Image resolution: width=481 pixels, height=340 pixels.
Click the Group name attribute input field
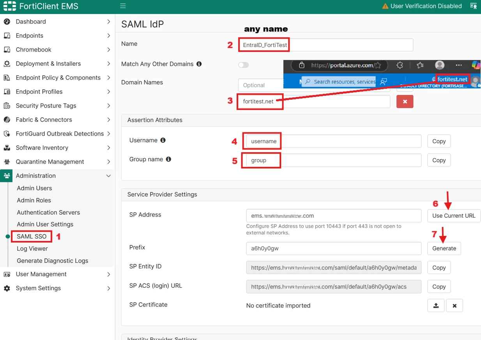pyautogui.click(x=334, y=160)
